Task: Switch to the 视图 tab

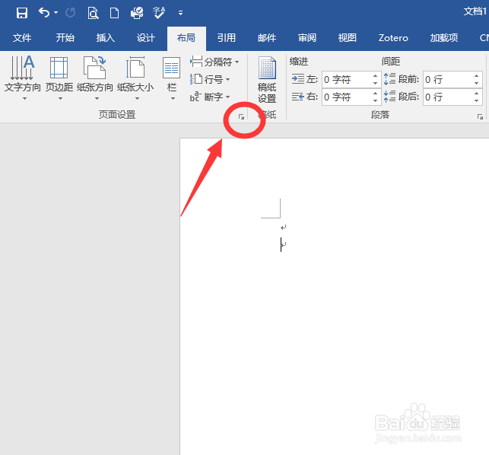Action: (x=348, y=38)
